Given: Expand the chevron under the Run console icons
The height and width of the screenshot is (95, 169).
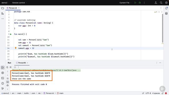Looking at the screenshot, I should coord(8,89).
